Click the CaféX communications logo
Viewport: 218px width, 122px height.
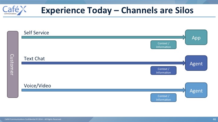coord(15,10)
